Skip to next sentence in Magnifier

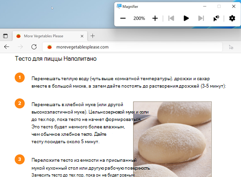pyautogui.click(x=201, y=19)
